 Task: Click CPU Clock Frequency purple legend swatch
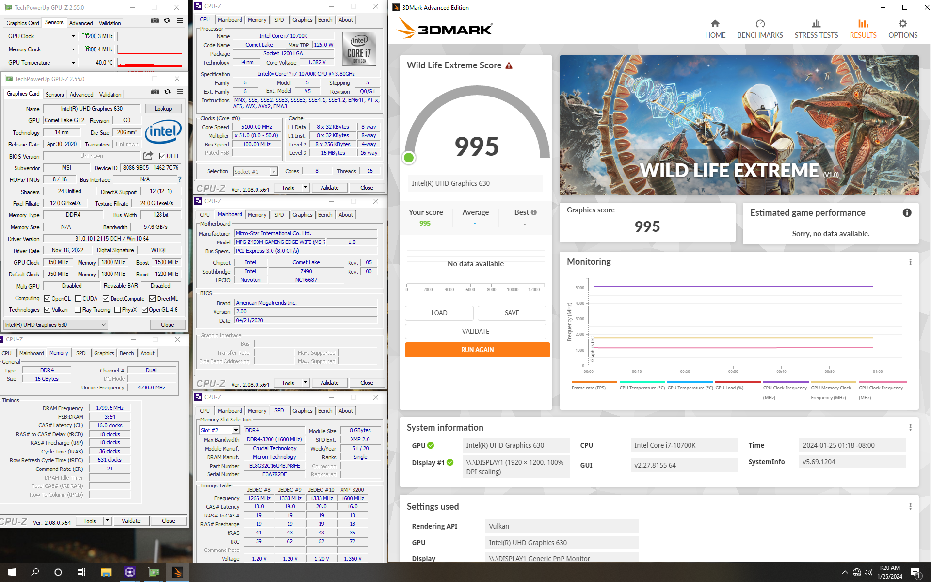tap(786, 382)
